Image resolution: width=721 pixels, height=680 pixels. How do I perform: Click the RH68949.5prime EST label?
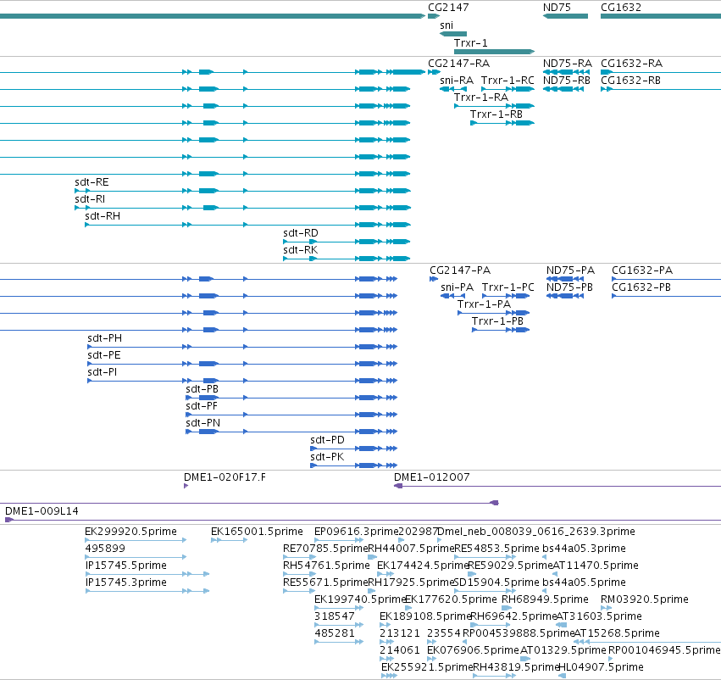[x=545, y=599]
